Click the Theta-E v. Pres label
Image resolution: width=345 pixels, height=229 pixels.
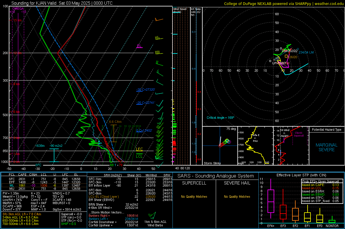pyautogui.click(x=256, y=138)
